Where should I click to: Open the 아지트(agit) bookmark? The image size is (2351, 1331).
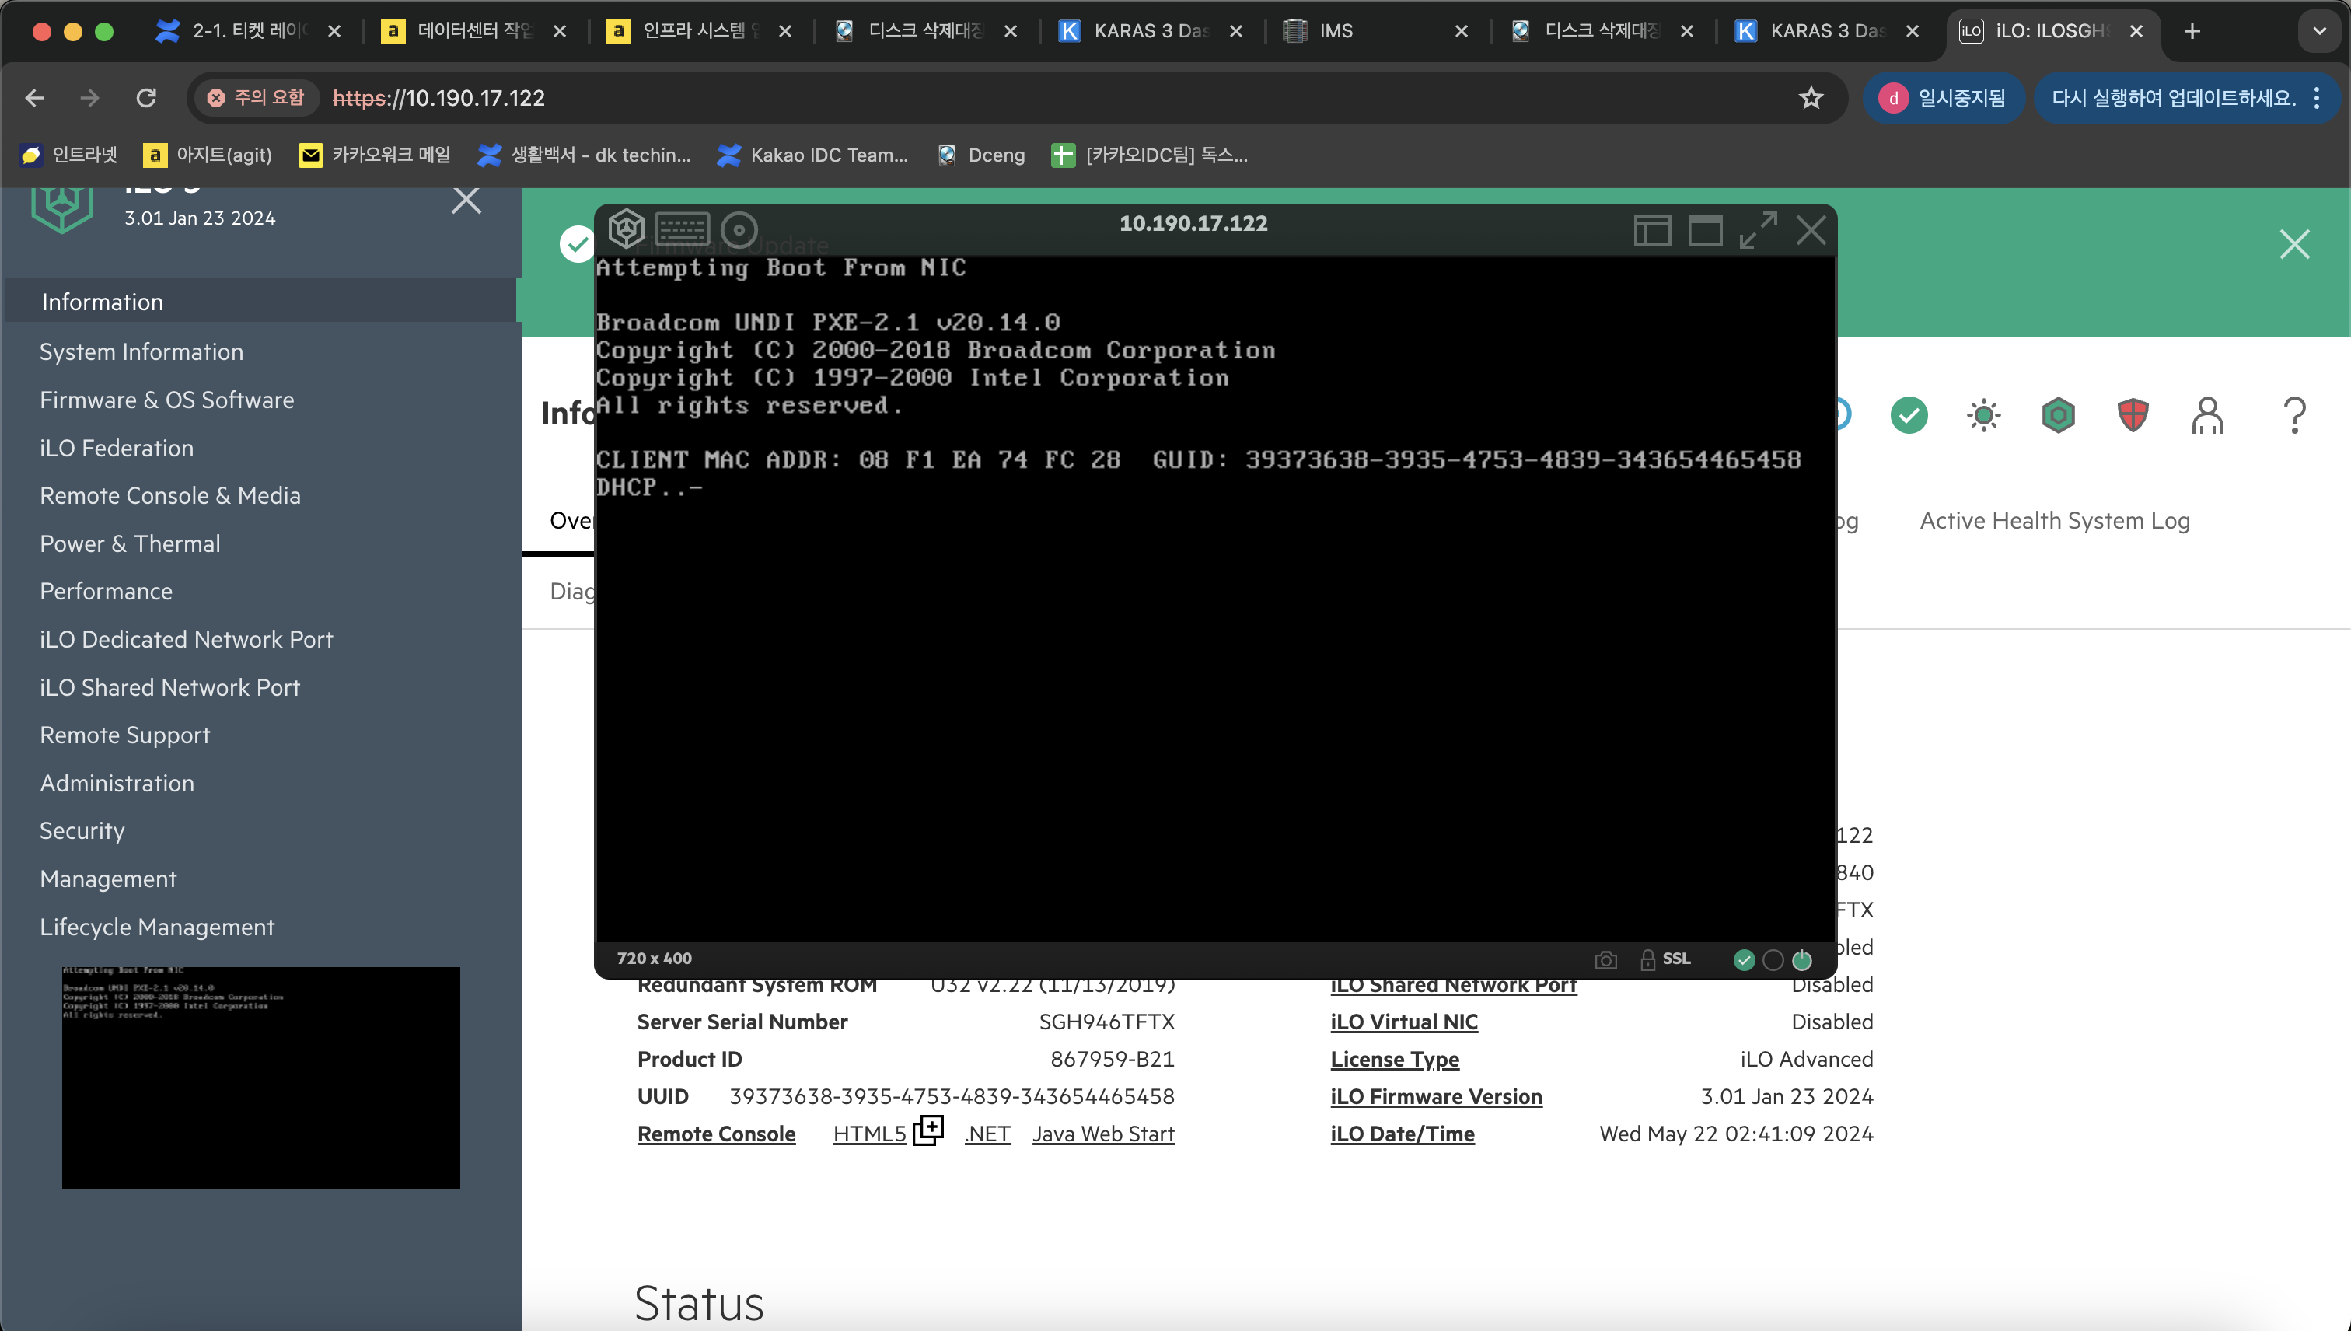[x=208, y=155]
